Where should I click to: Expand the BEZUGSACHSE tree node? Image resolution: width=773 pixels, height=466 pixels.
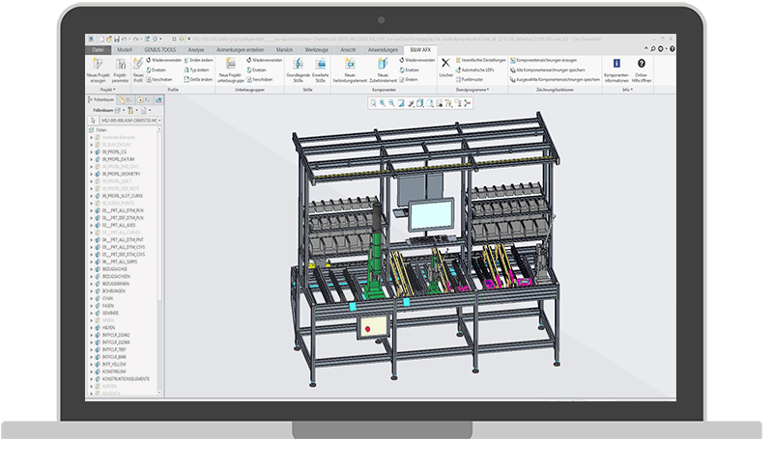pos(93,267)
